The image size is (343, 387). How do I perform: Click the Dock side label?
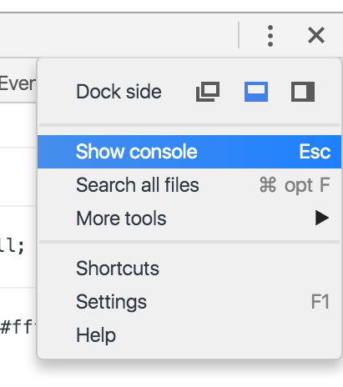(119, 92)
